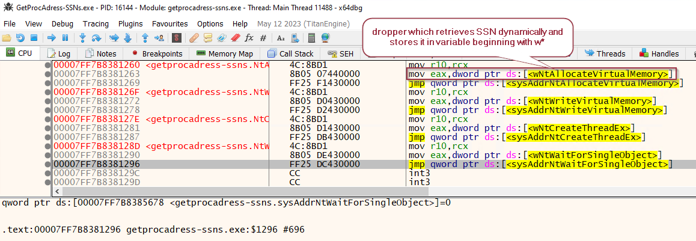Select opcode bytes FF25 D2430000
This screenshot has height=241, width=696.
(325, 110)
